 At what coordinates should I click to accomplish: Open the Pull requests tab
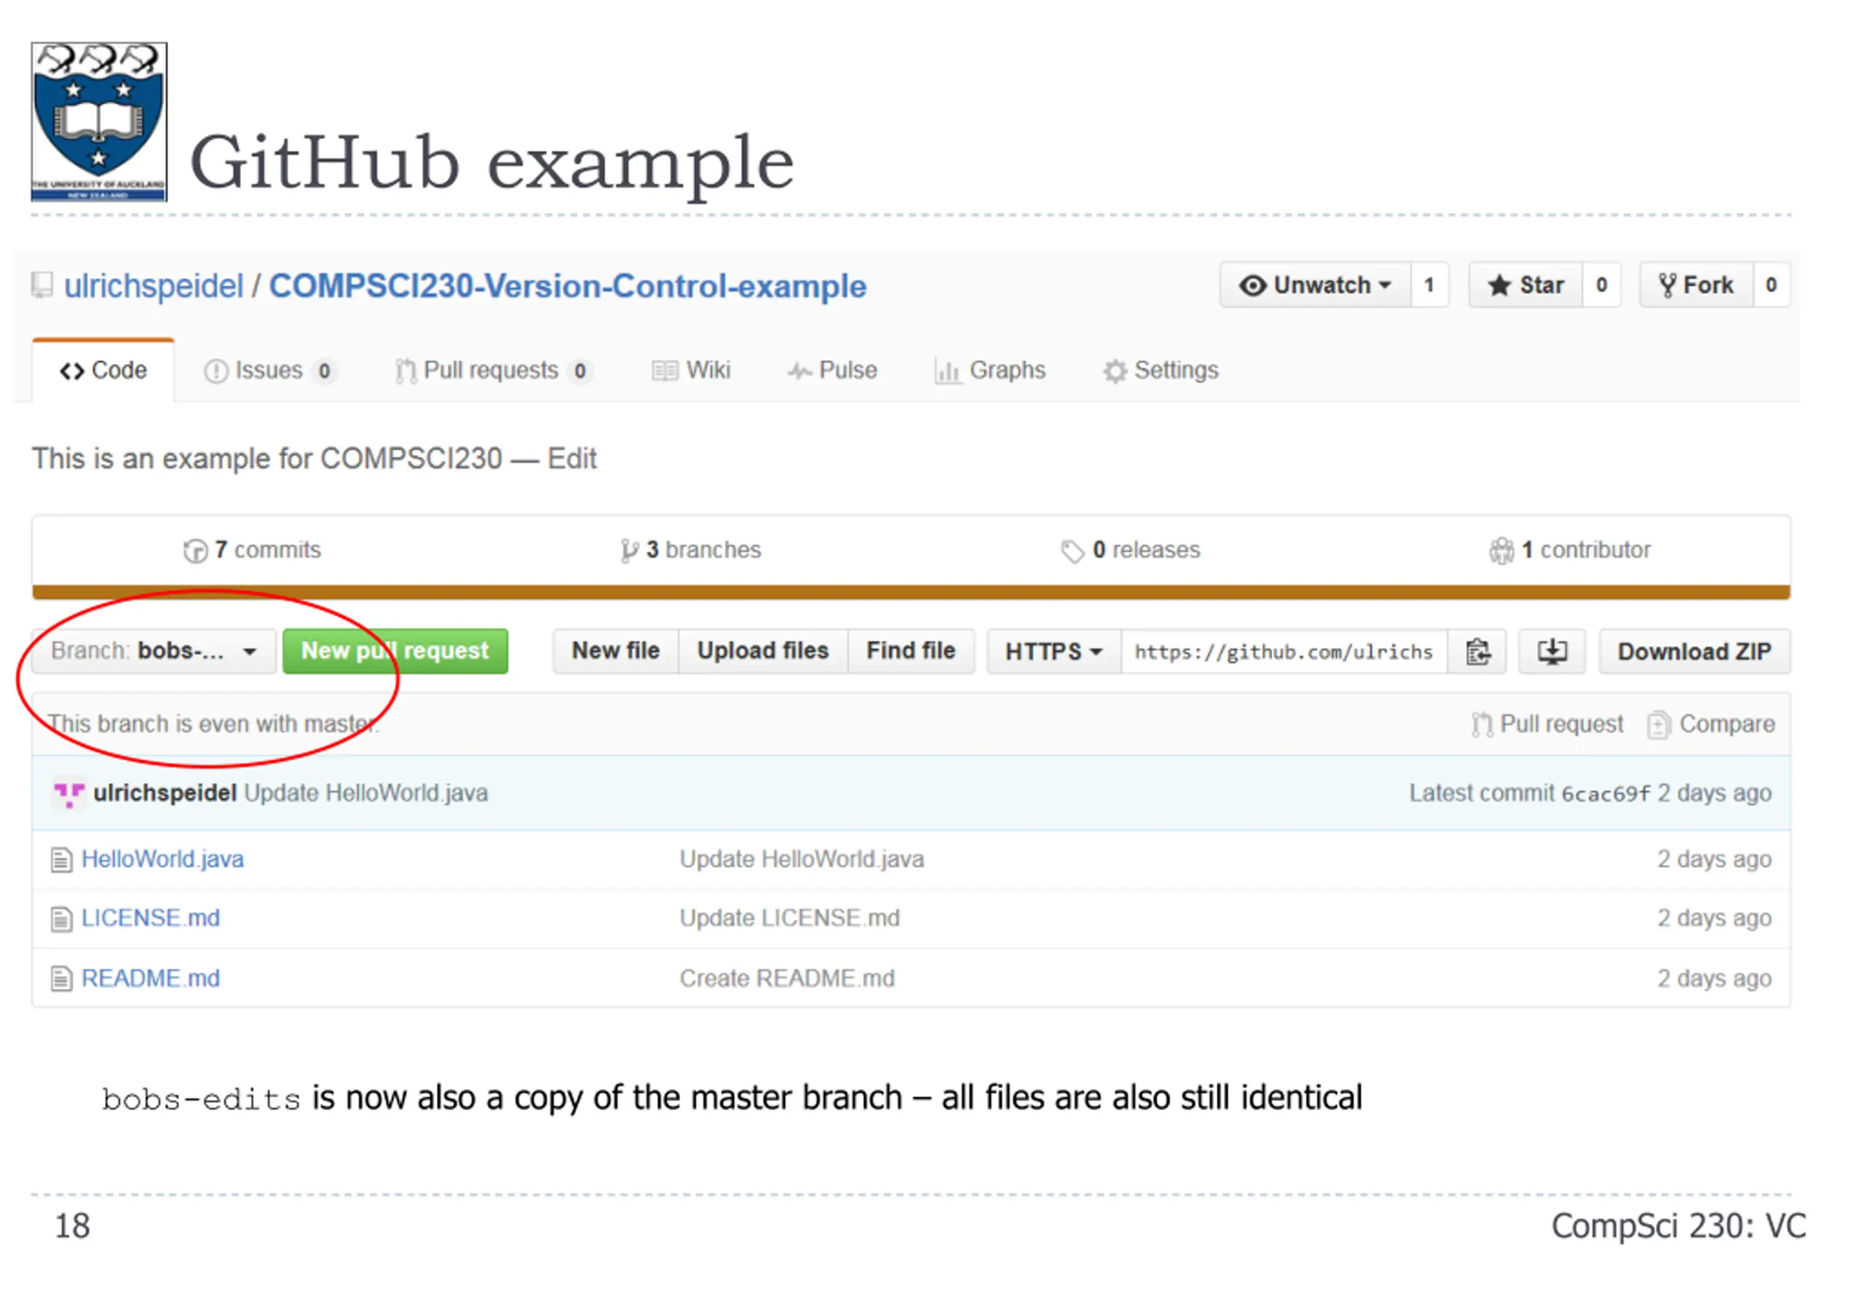(493, 371)
